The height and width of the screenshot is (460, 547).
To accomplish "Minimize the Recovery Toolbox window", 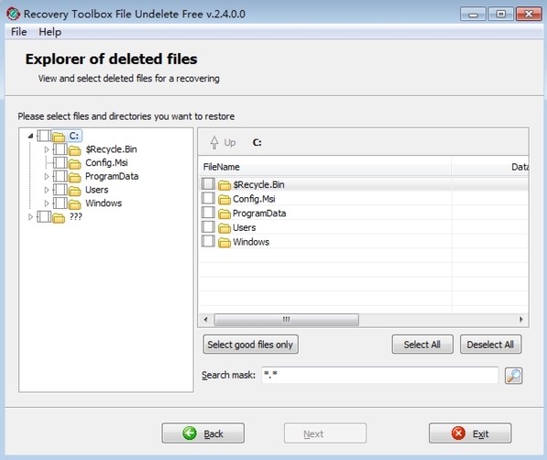I will pyautogui.click(x=473, y=15).
